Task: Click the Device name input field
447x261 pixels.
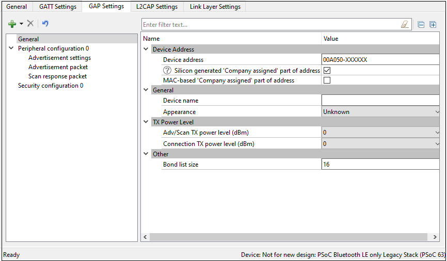Action: [x=380, y=101]
